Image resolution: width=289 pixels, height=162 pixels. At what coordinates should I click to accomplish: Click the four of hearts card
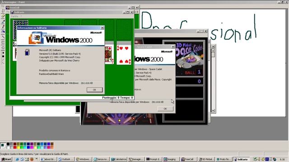click(x=124, y=54)
